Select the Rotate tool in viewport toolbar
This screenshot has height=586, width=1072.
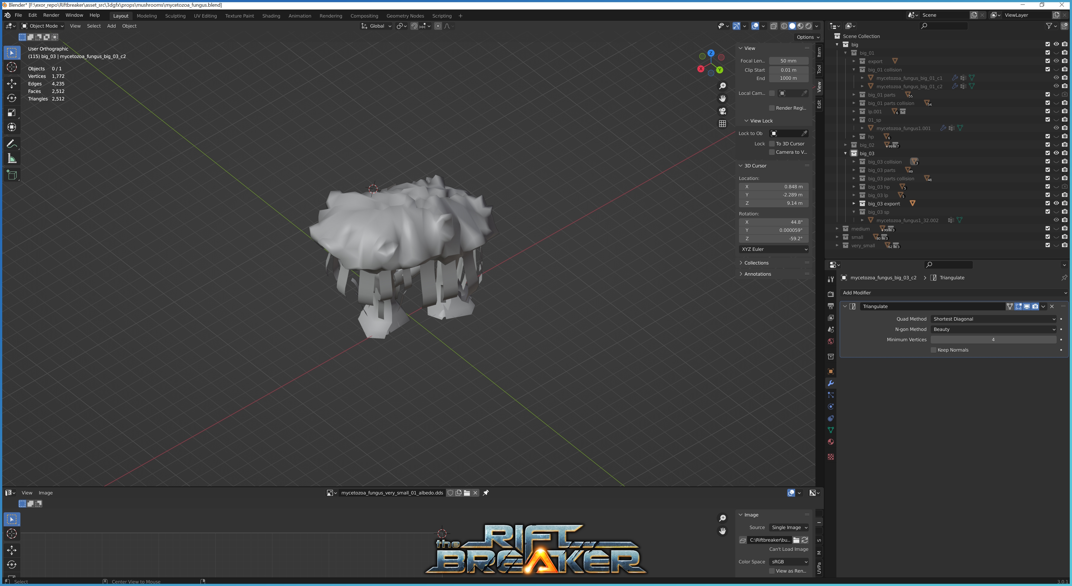coord(12,98)
